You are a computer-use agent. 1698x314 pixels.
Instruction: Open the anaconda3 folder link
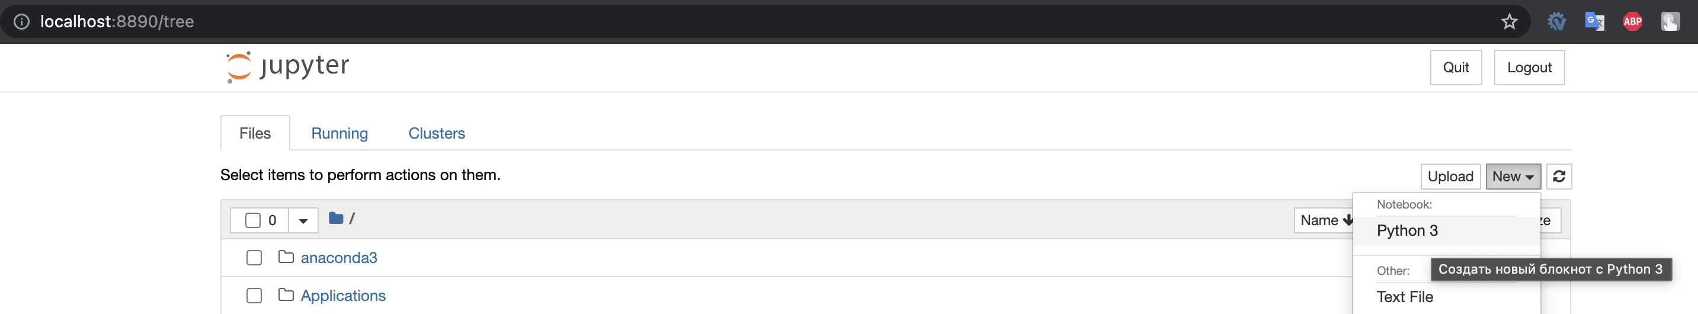pos(339,258)
